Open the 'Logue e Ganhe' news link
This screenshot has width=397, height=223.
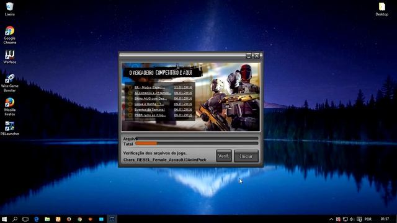[149, 104]
